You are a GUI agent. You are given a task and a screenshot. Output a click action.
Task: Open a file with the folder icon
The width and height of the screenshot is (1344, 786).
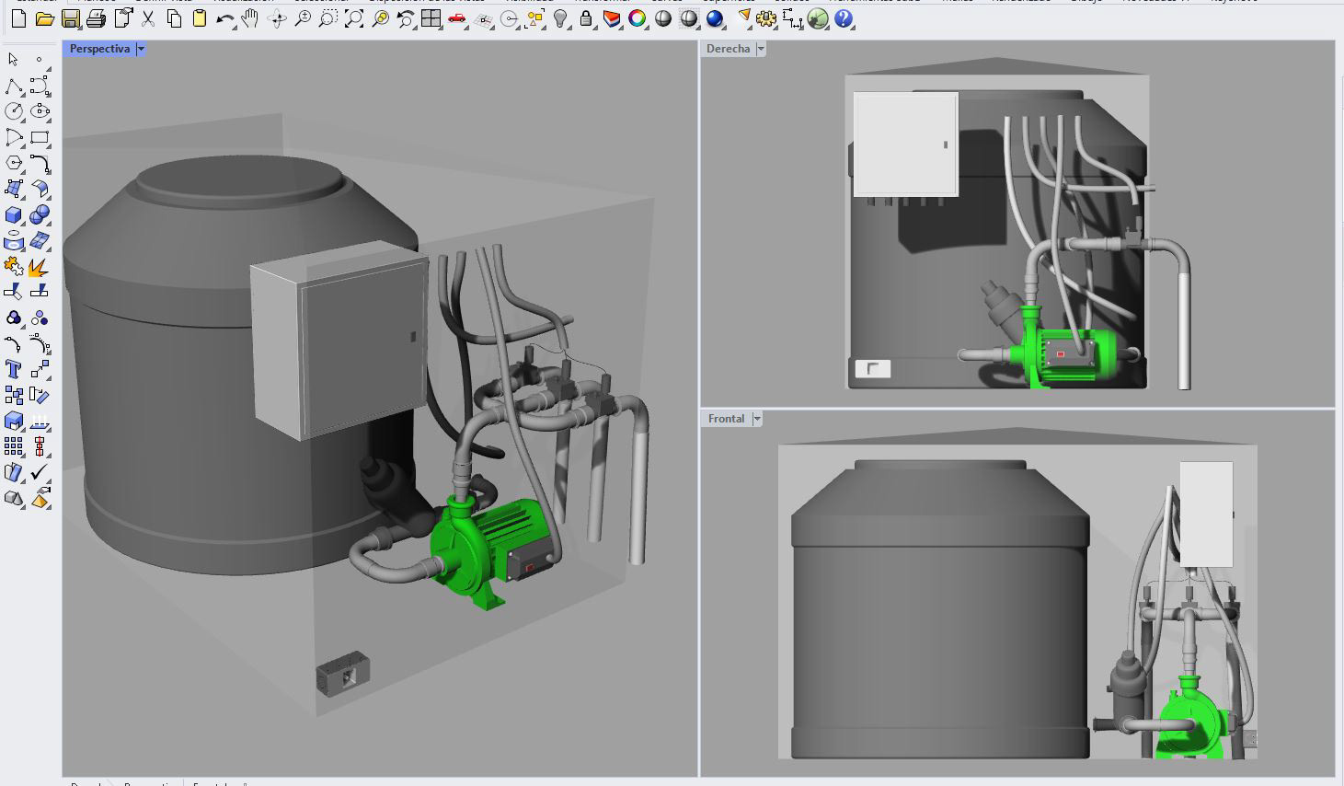(44, 18)
